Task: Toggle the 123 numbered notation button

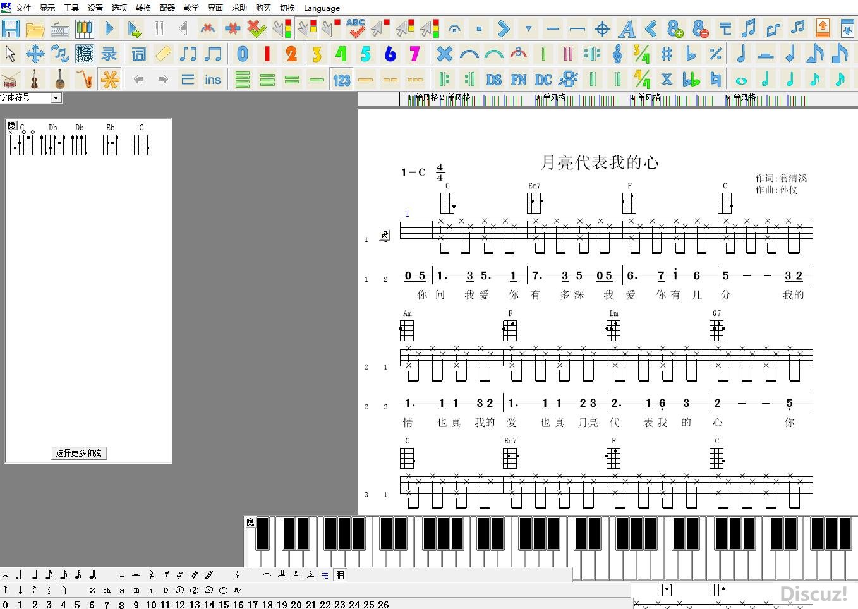Action: point(341,79)
